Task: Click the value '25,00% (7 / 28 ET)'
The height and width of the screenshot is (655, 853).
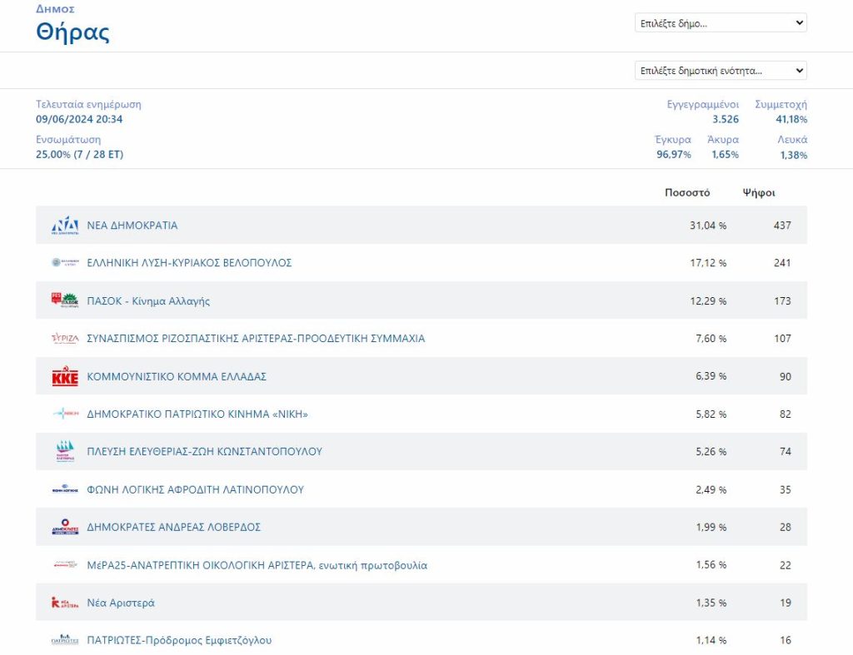Action: click(x=79, y=154)
